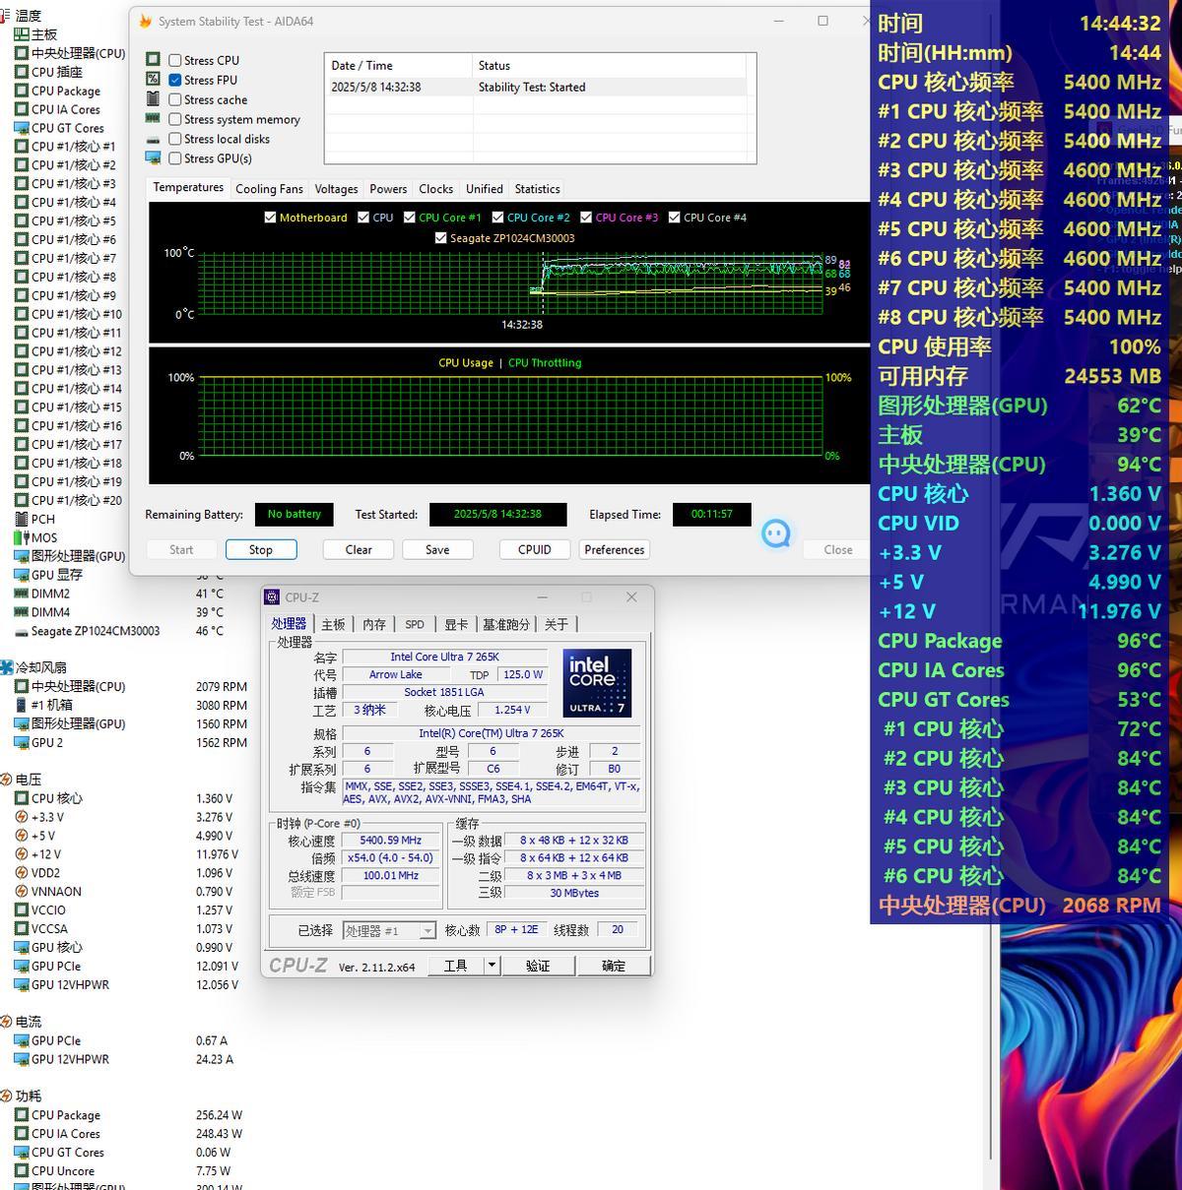Click the 功耗 power section icon
The image size is (1182, 1190).
pos(7,1096)
